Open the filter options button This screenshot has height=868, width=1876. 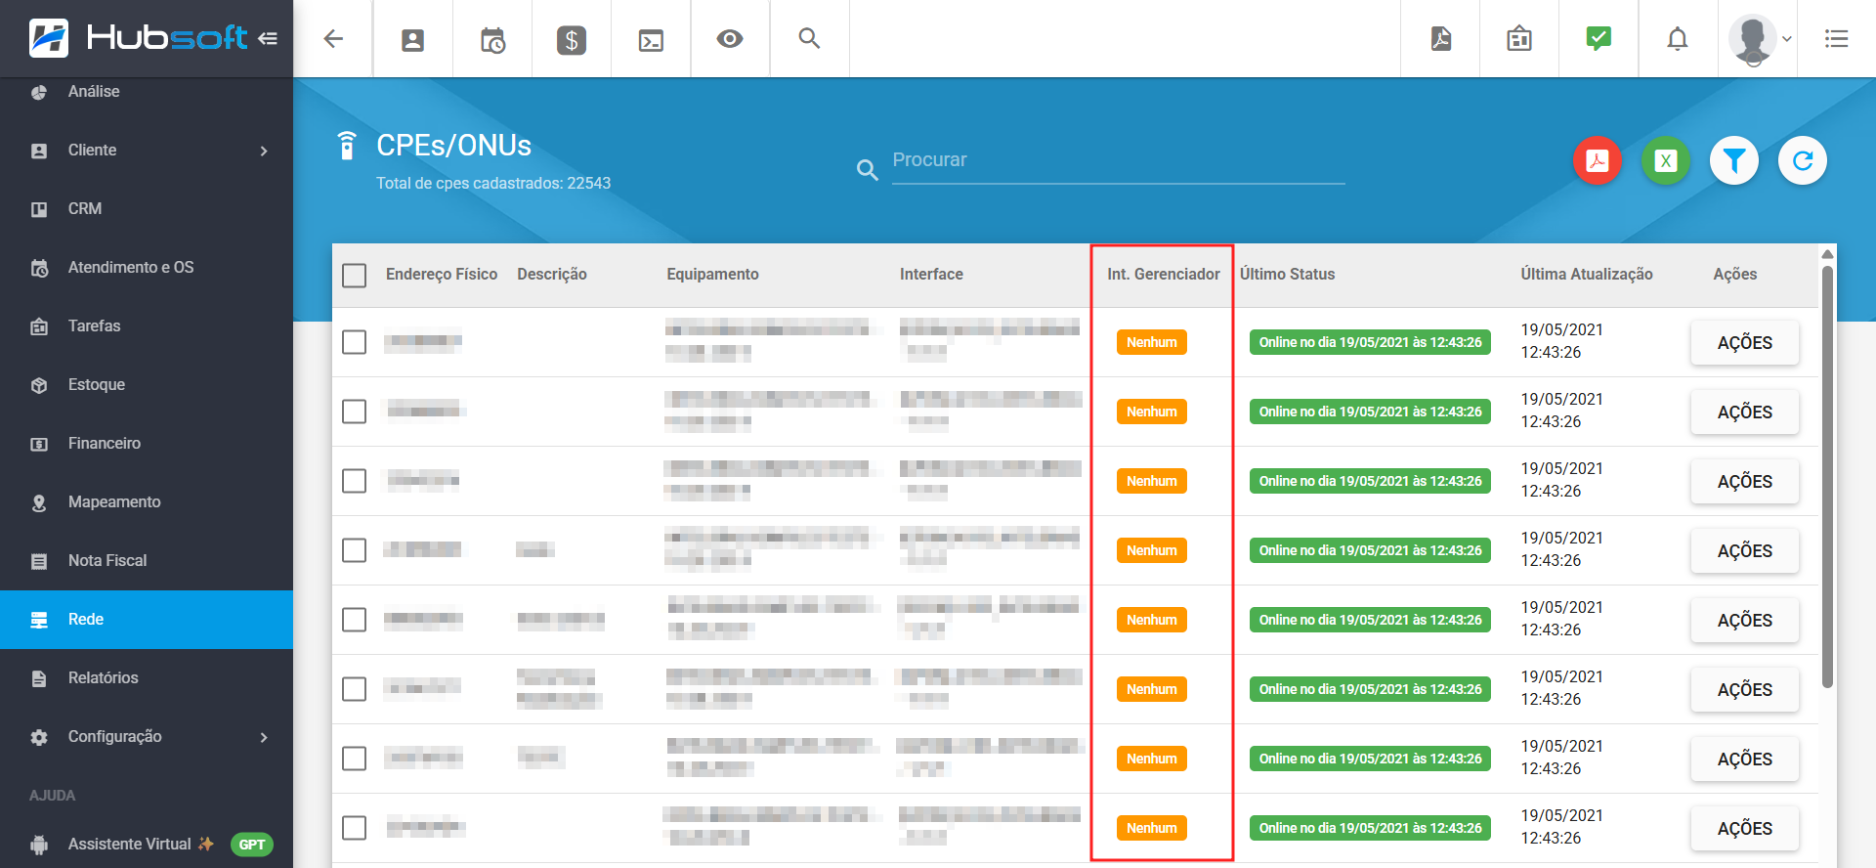tap(1733, 160)
